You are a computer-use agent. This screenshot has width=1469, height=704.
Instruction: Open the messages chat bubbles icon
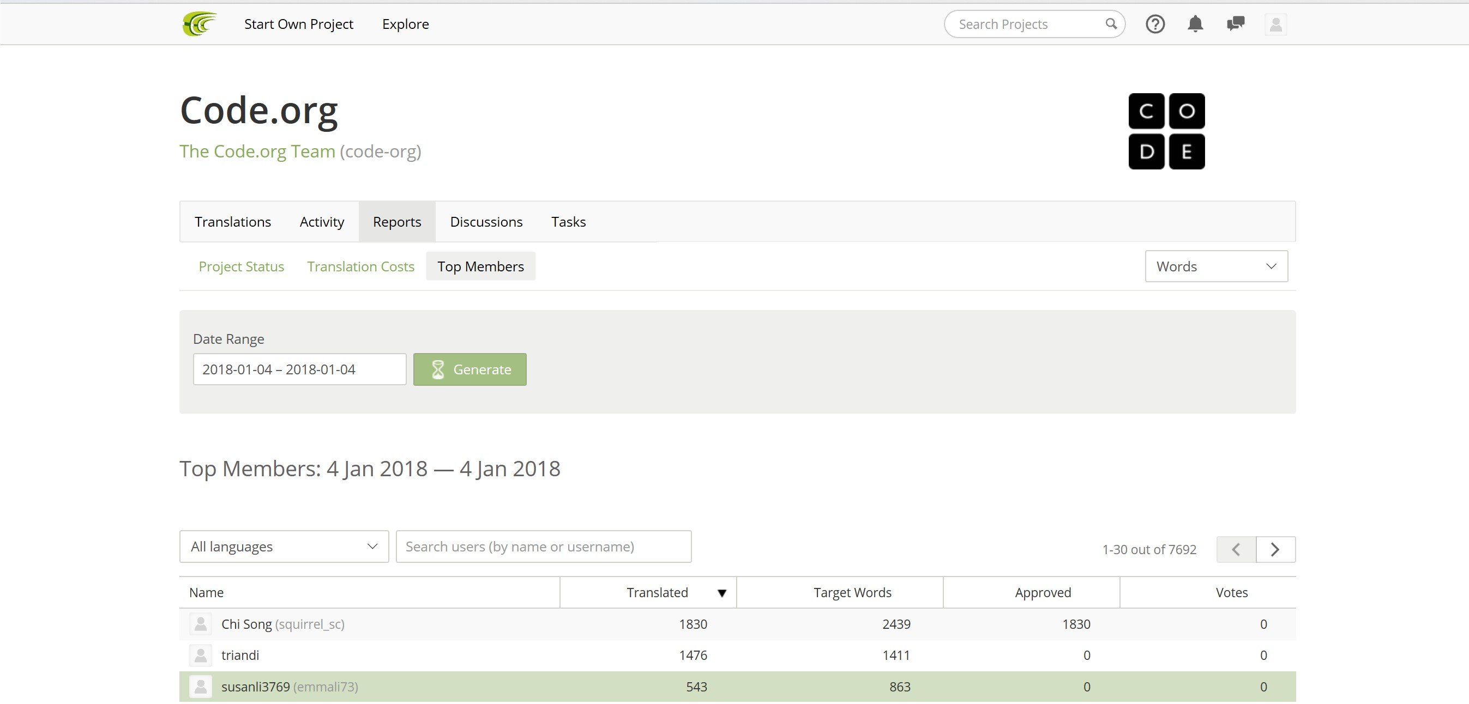tap(1235, 24)
